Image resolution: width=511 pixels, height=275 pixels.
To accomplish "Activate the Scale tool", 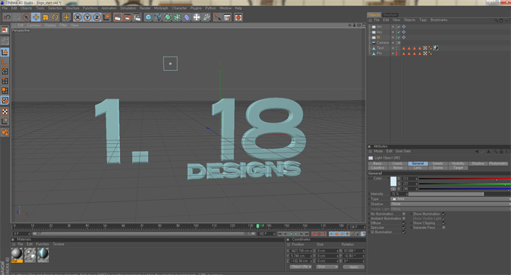I will click(45, 17).
